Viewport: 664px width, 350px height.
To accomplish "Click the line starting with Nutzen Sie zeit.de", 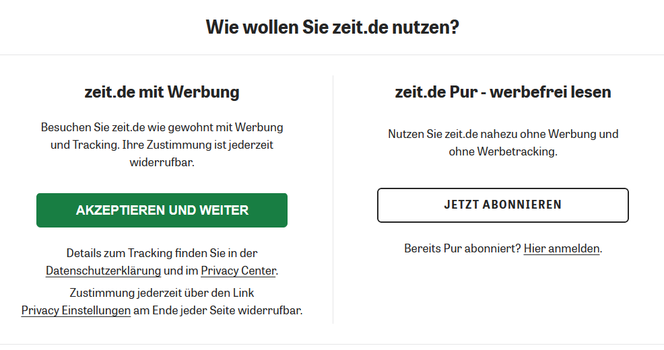I will point(502,134).
